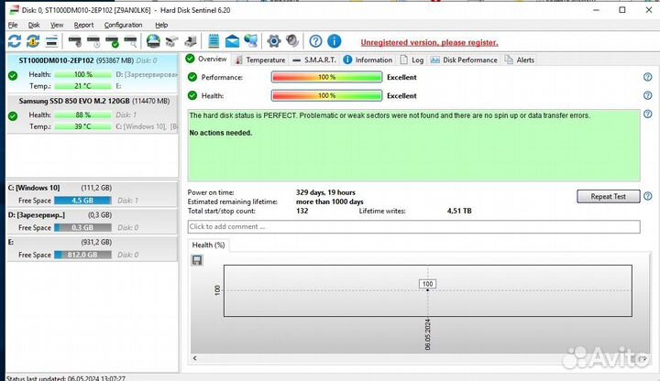Click the dark printer icon in toolbar
This screenshot has height=381, width=660.
[191, 41]
